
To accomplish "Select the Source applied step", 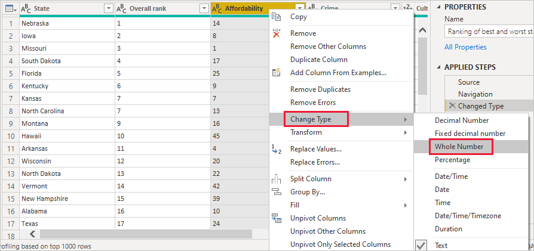I will (469, 82).
